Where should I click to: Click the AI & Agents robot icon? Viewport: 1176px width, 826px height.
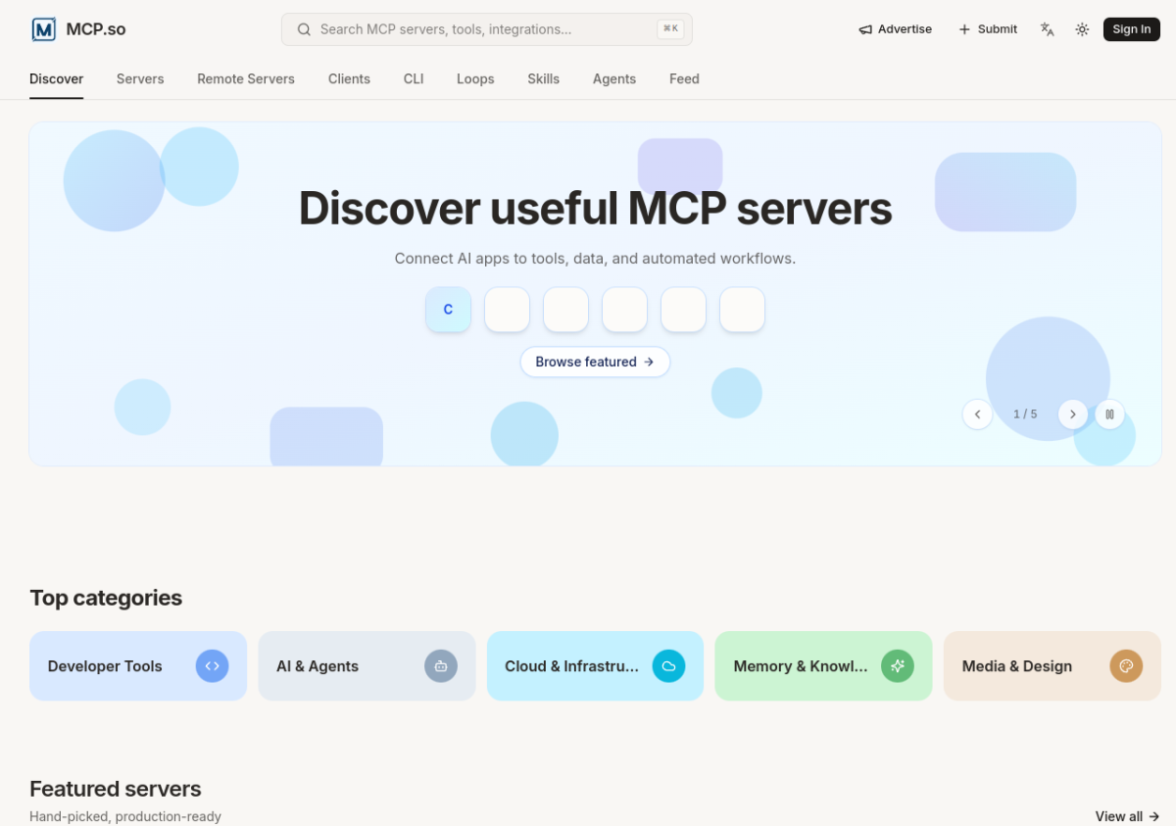pyautogui.click(x=441, y=666)
